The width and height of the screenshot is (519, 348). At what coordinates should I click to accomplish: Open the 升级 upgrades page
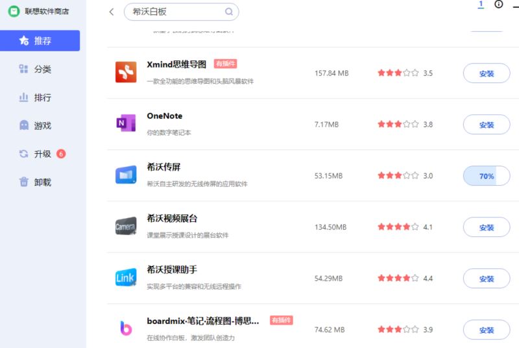(40, 154)
